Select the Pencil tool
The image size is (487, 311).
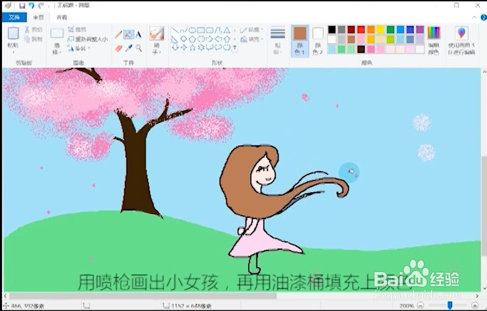(x=118, y=33)
